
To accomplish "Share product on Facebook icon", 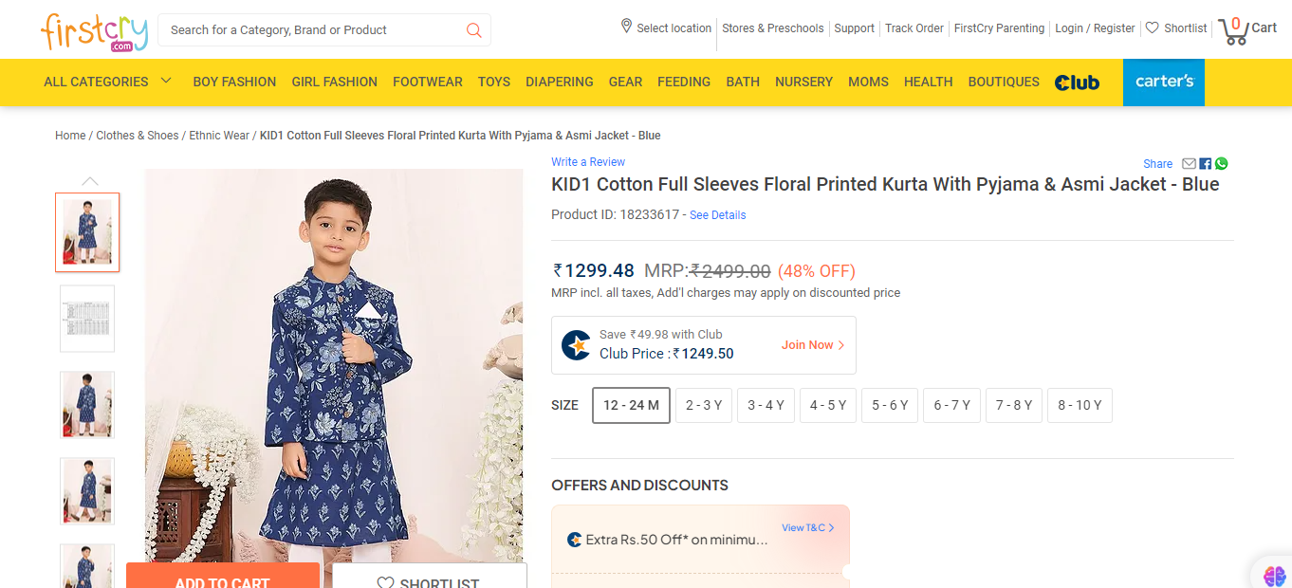I will pos(1206,164).
